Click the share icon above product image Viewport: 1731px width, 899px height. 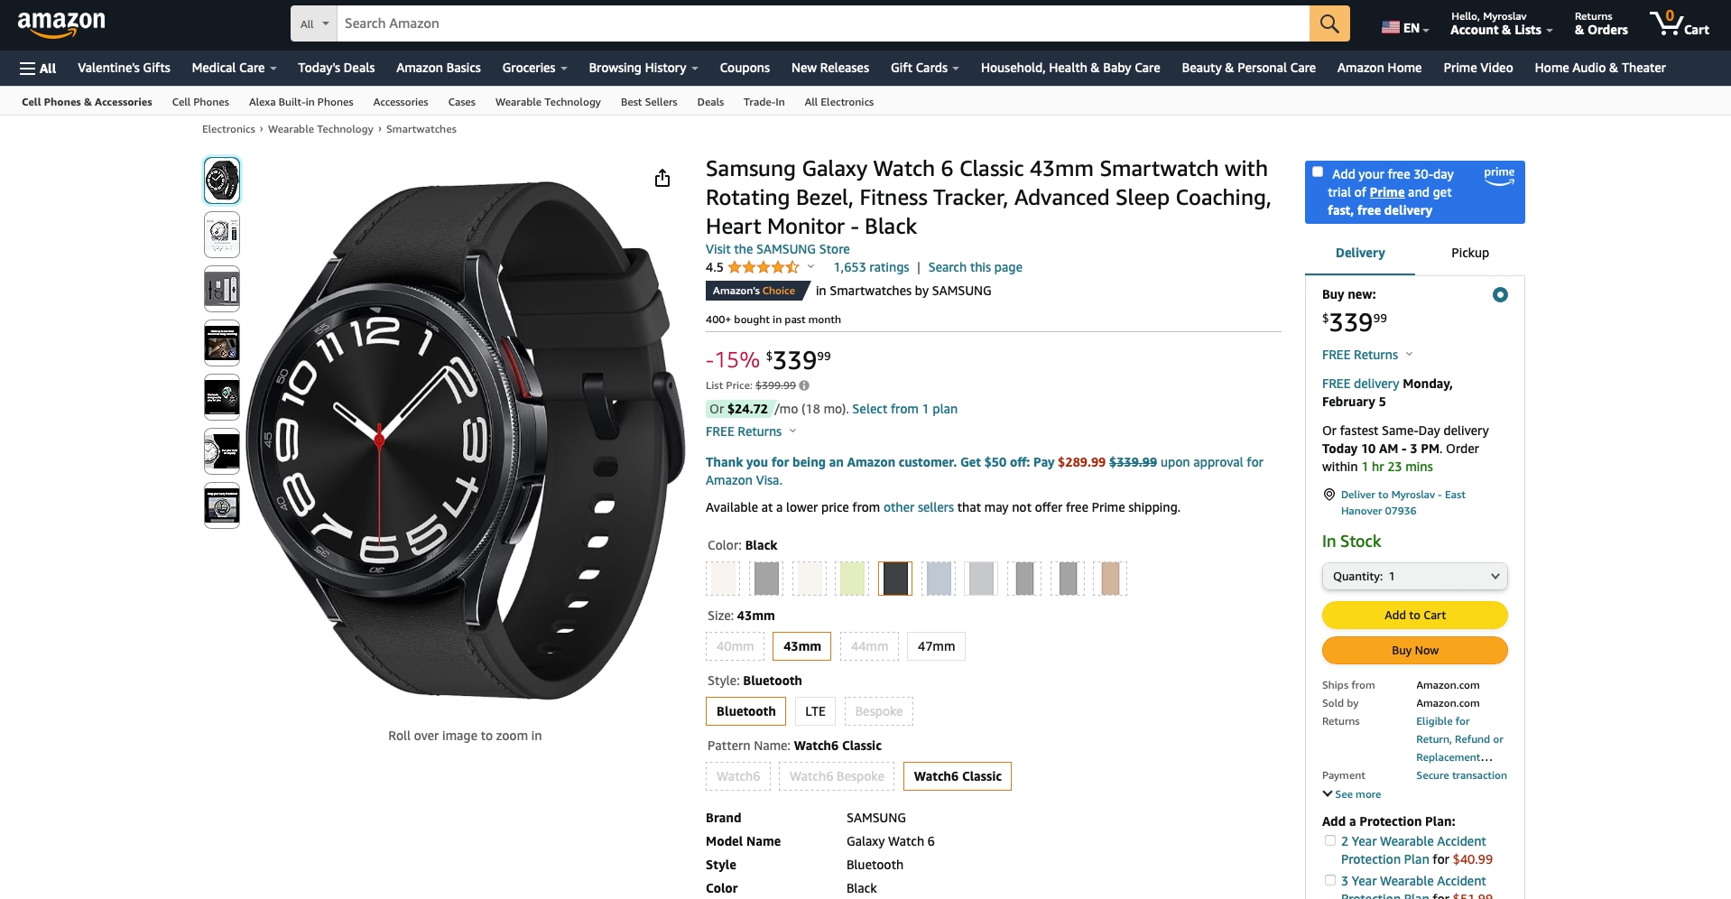coord(662,178)
